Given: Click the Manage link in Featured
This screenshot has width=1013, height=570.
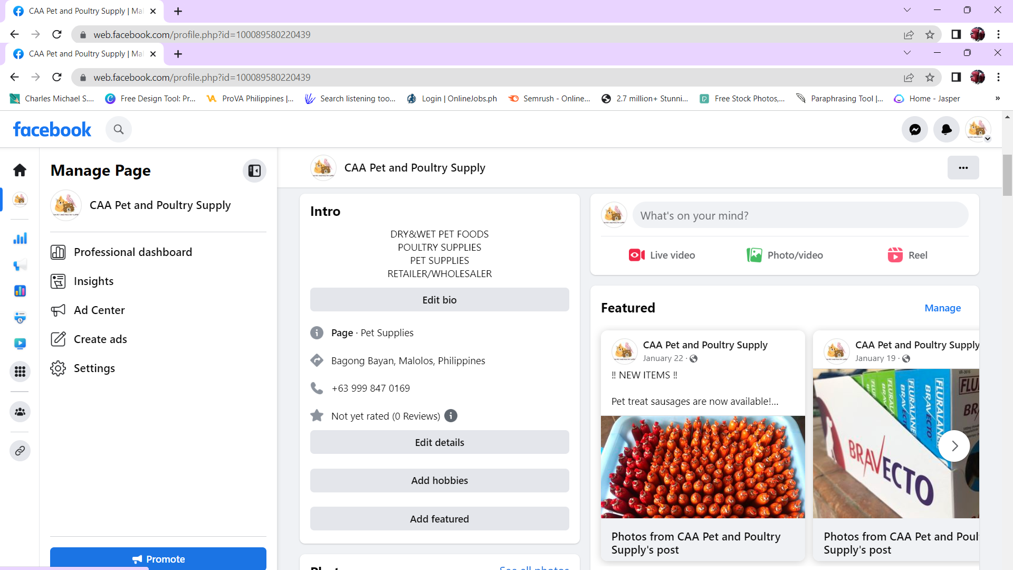Looking at the screenshot, I should click(942, 308).
